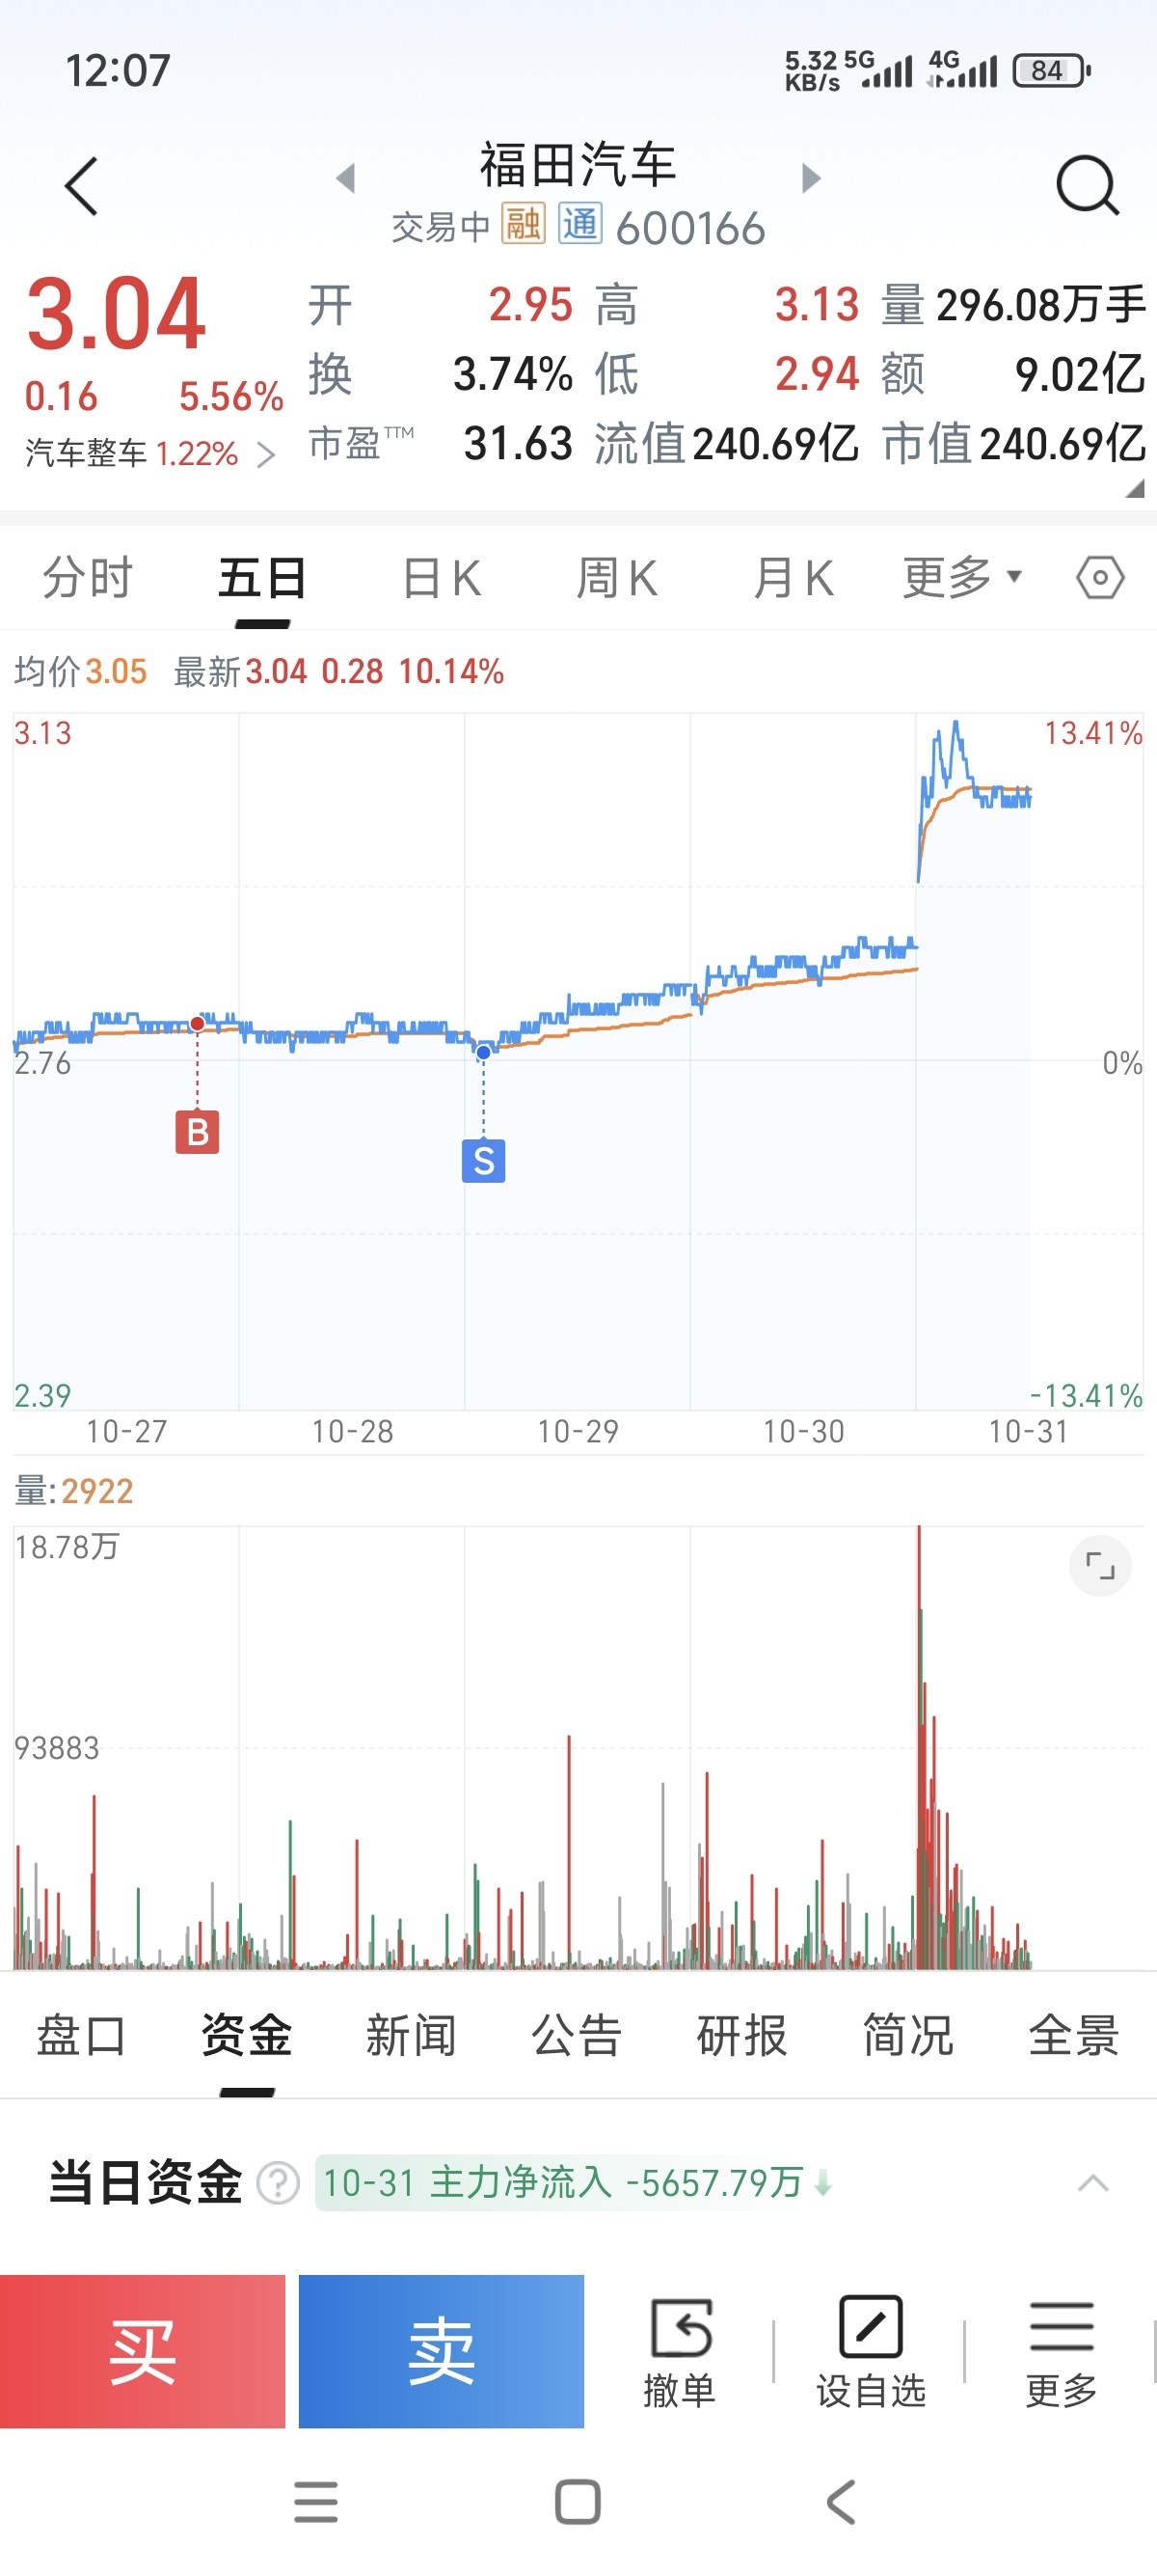Go to next stock with right triangle
This screenshot has height=2576, width=1157.
(811, 178)
